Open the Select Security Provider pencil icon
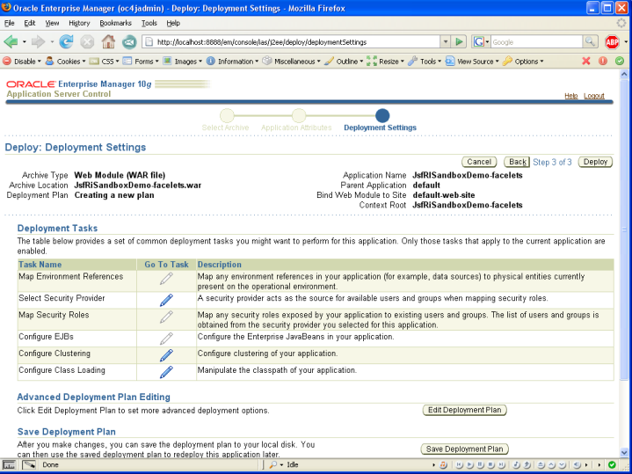 coord(166,300)
